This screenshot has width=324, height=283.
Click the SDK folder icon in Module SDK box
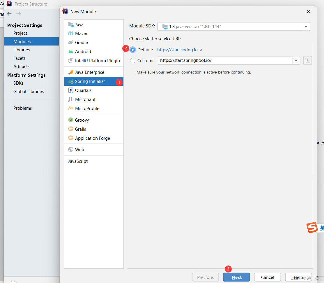click(165, 27)
